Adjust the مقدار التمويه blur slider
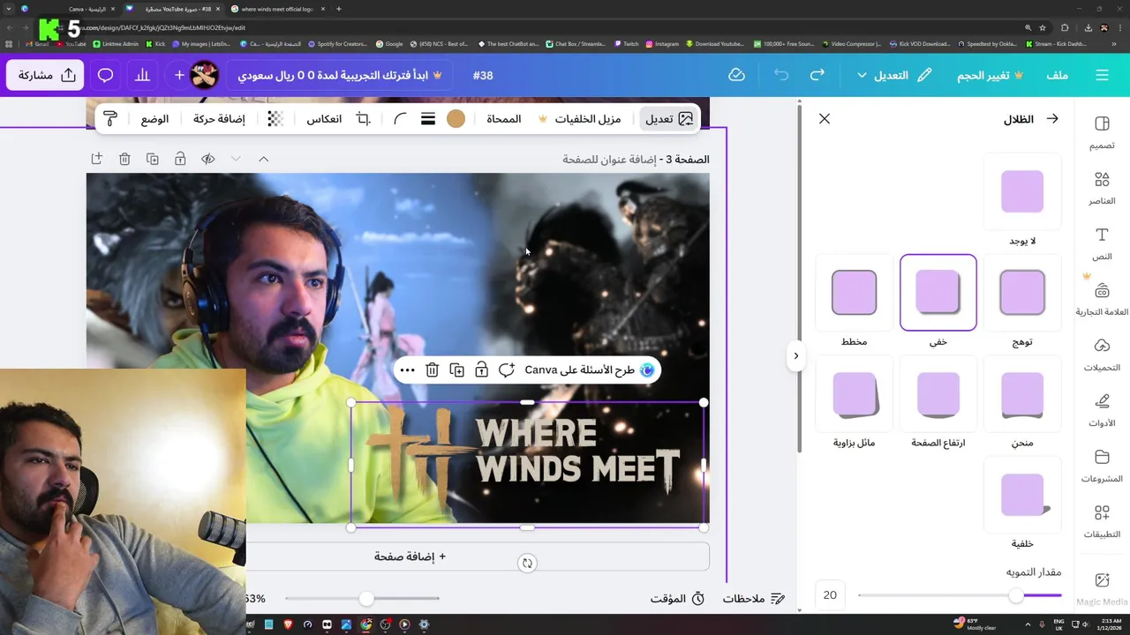This screenshot has height=635, width=1130. pyautogui.click(x=960, y=595)
